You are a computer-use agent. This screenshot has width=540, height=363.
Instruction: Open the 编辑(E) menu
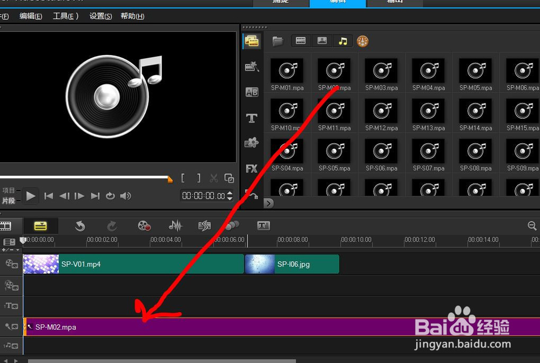click(x=31, y=16)
